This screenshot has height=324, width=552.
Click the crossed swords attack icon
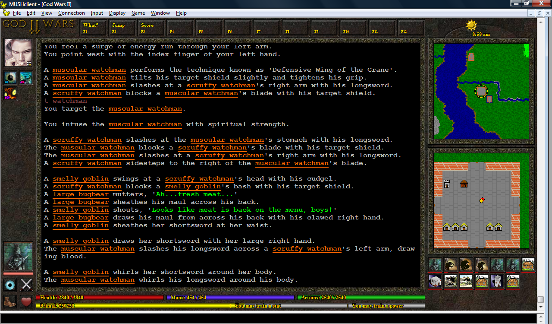point(27,285)
